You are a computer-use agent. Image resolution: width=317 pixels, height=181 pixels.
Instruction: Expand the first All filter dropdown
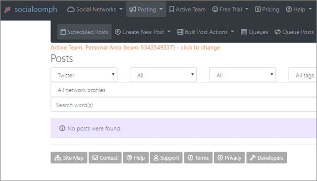pos(163,75)
